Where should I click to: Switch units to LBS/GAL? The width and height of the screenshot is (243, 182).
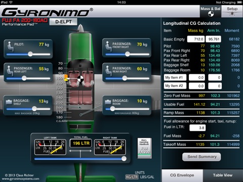pyautogui.click(x=147, y=177)
